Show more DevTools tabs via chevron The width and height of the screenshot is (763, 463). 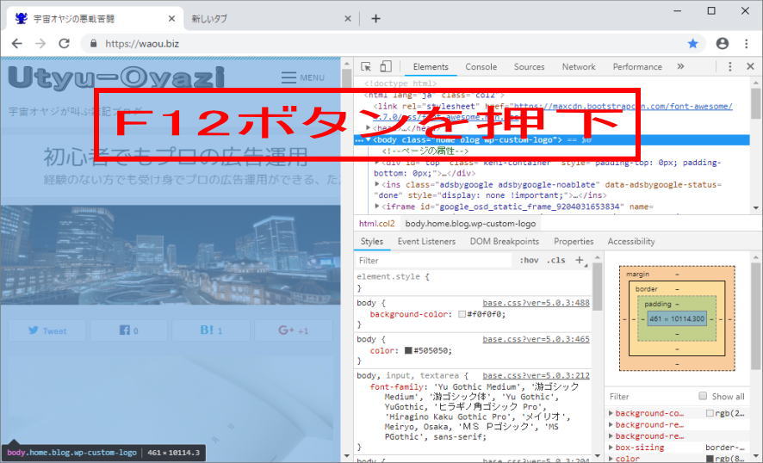pos(680,67)
